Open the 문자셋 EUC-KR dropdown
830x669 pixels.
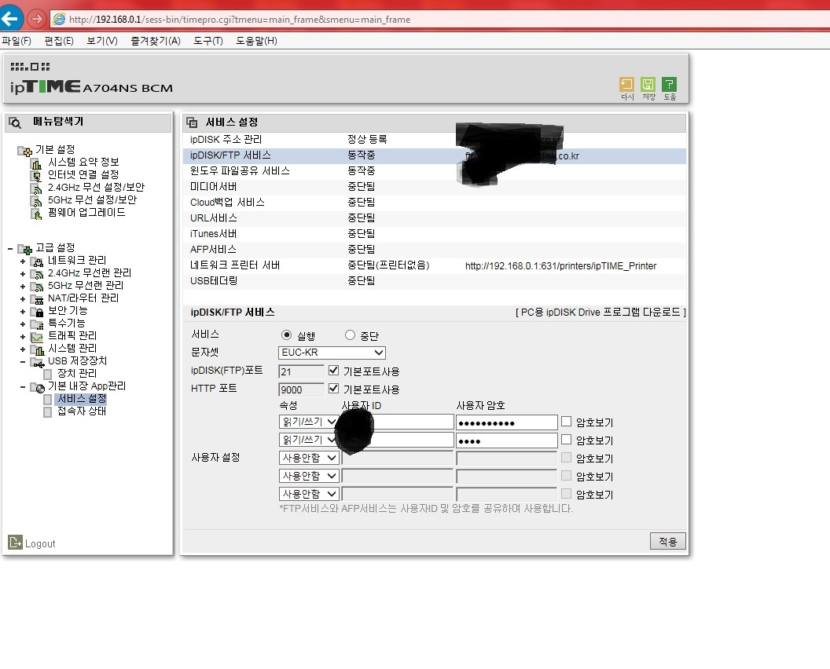pos(332,353)
